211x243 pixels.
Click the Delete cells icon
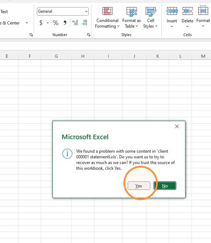coord(187,11)
